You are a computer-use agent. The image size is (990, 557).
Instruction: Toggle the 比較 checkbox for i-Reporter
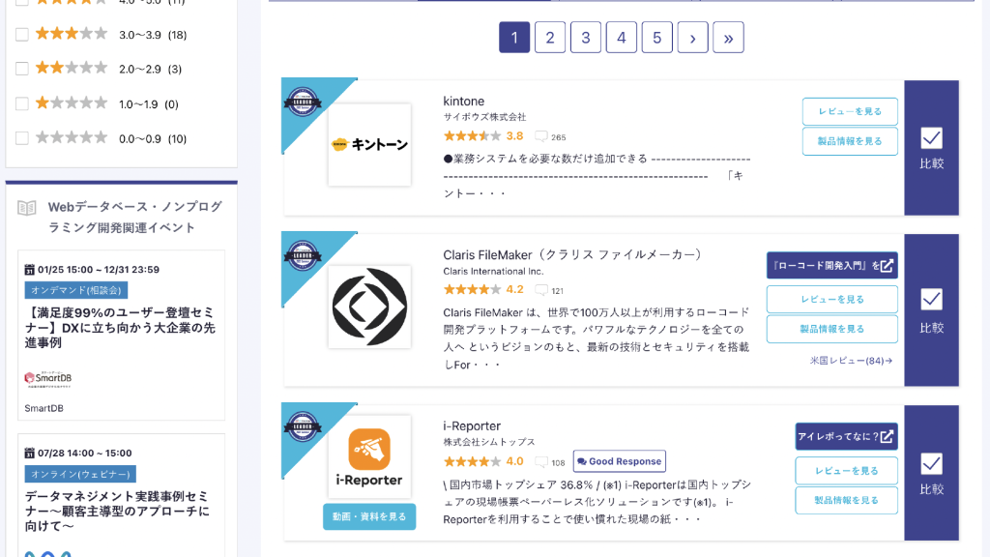tap(931, 464)
